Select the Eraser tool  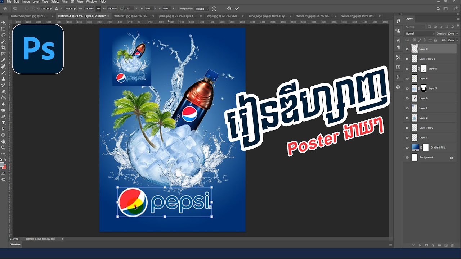(x=3, y=91)
